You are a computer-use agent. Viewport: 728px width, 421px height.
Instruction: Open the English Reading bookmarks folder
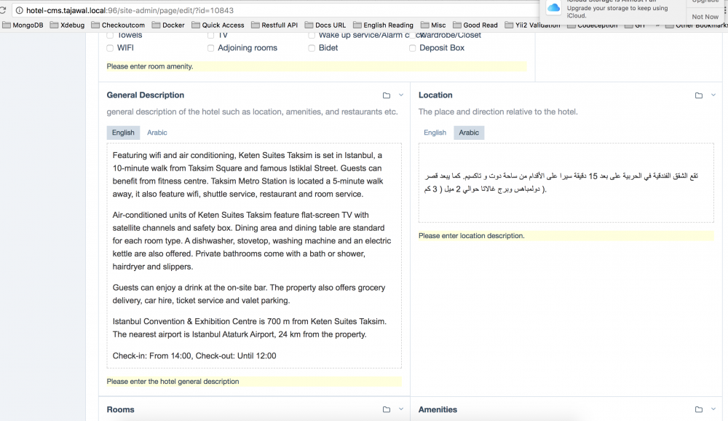tap(383, 25)
